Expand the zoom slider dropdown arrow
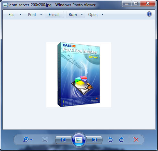 31,140
